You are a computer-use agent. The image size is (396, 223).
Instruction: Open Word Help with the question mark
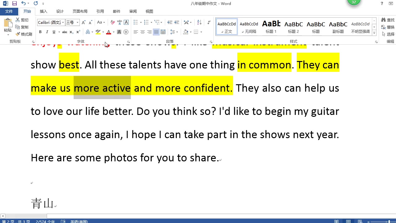(382, 3)
